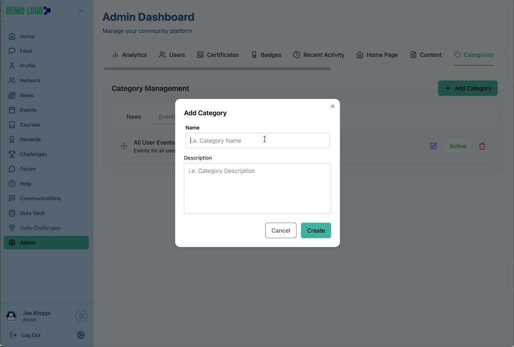The width and height of the screenshot is (514, 347).
Task: Open Courses sidebar item
Action: coord(46,125)
